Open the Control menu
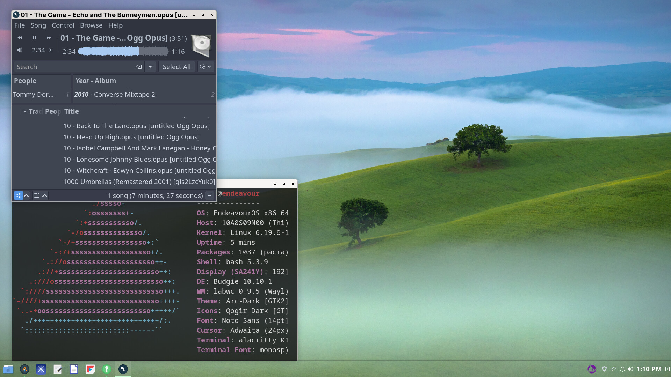Image resolution: width=671 pixels, height=377 pixels. (63, 25)
